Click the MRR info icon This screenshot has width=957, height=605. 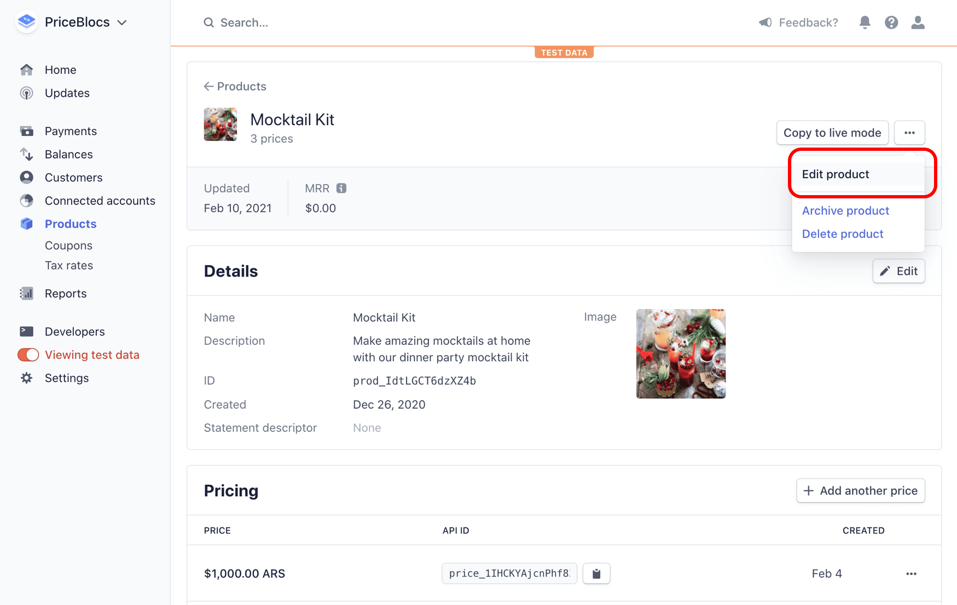(x=342, y=188)
